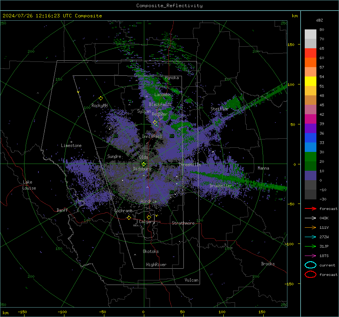Image resolution: width=339 pixels, height=317 pixels.
Task: Select the Sundre label
Action: click(x=114, y=156)
